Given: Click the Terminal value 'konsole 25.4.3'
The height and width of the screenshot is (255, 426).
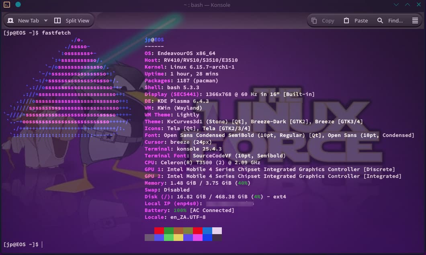Looking at the screenshot, I should click(x=199, y=149).
